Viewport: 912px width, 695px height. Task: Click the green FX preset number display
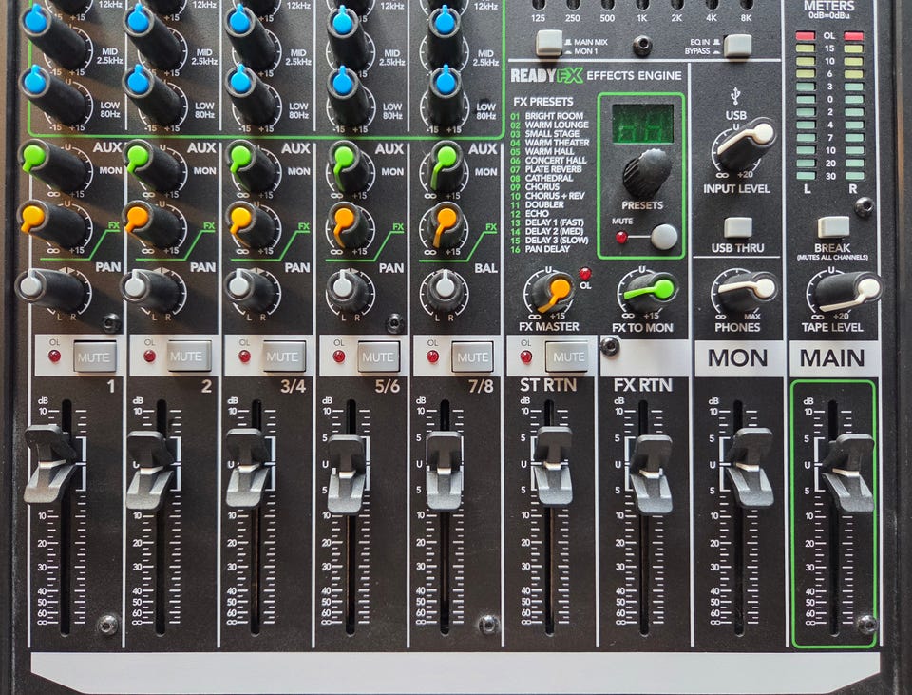point(643,124)
